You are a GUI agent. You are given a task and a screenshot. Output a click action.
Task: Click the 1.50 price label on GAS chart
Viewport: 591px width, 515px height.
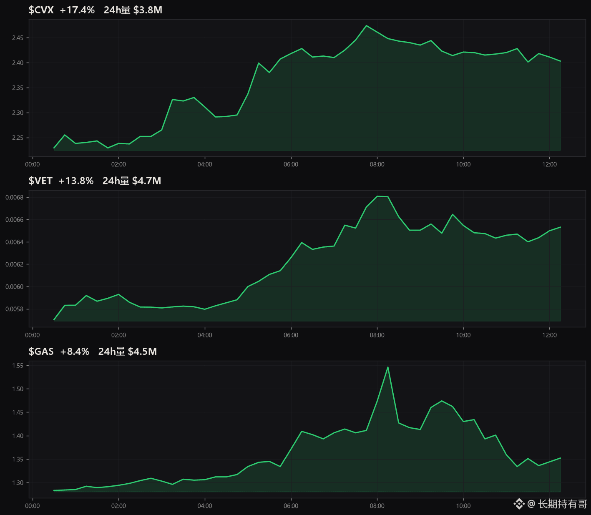[18, 389]
